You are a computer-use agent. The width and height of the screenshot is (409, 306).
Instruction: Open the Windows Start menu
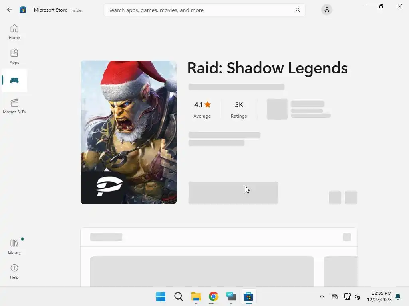pyautogui.click(x=161, y=296)
